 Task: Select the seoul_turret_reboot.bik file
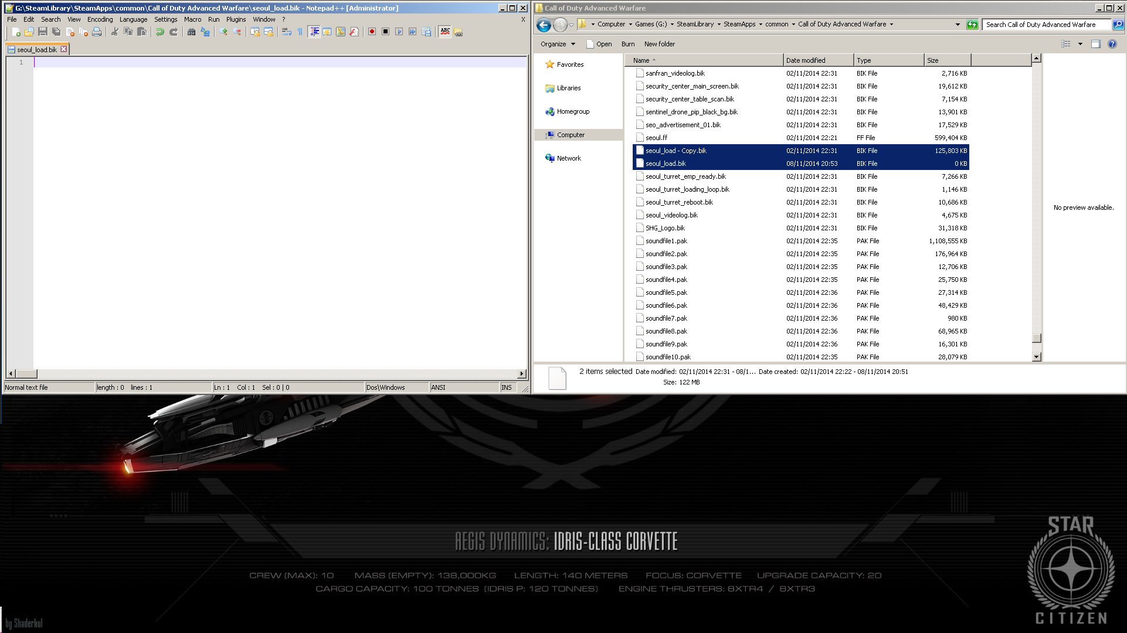tap(679, 202)
